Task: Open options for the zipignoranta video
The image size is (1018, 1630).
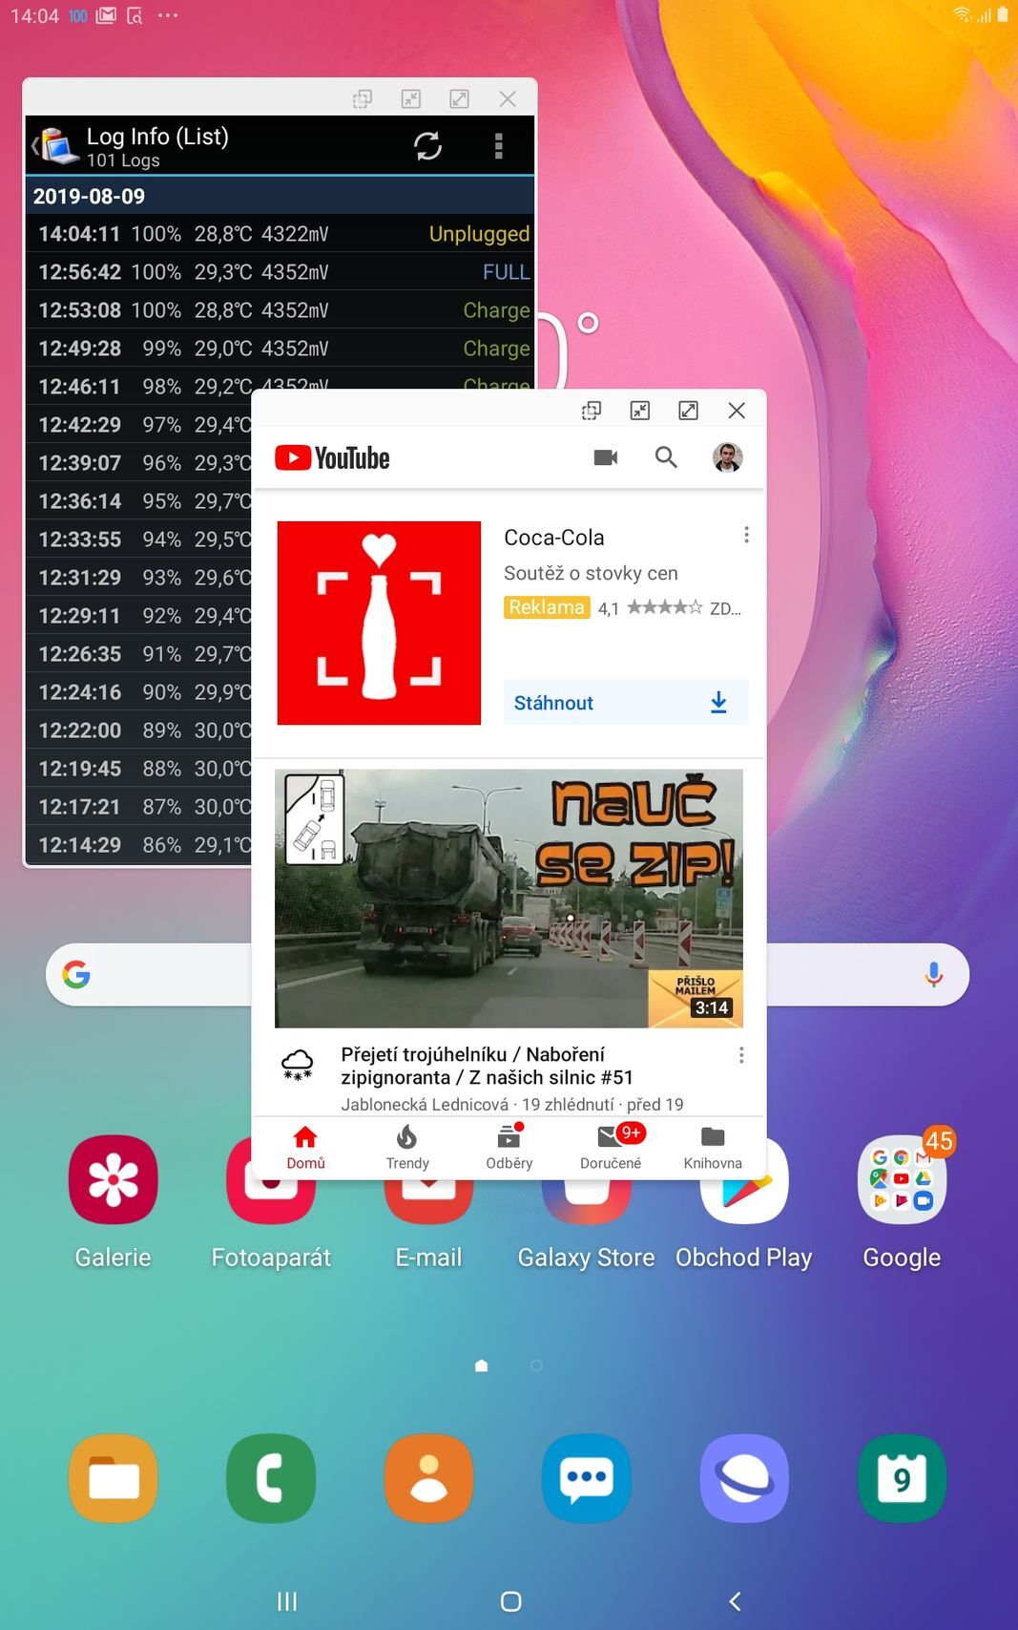Action: [x=741, y=1055]
